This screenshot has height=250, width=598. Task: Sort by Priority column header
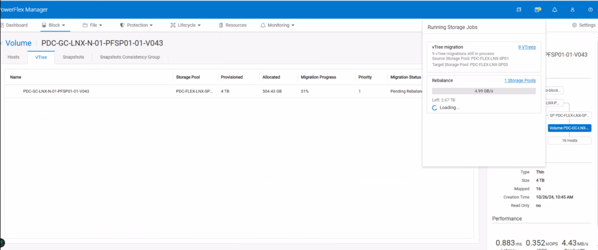(x=365, y=77)
